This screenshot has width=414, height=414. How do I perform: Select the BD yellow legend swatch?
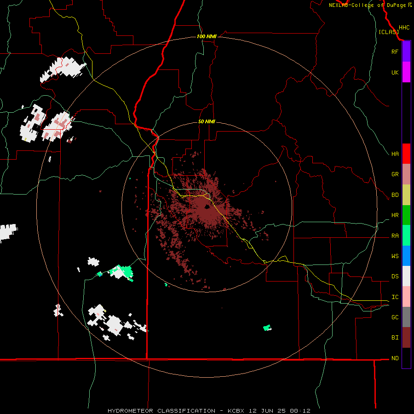tap(406, 195)
